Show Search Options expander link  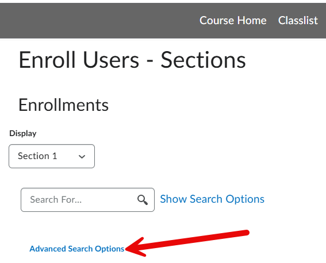click(x=212, y=199)
